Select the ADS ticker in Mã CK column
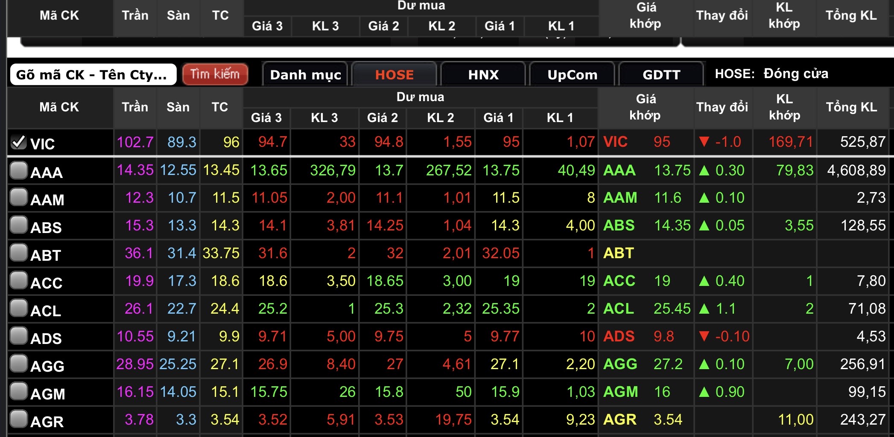Viewport: 894px width, 437px height. click(46, 338)
